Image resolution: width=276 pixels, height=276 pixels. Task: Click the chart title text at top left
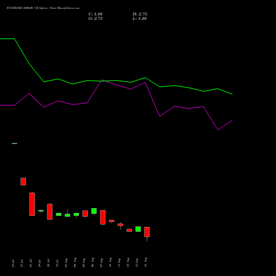click(x=43, y=8)
